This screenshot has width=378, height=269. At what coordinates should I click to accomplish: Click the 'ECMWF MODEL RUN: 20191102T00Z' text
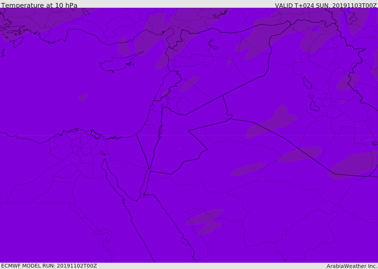click(x=49, y=266)
